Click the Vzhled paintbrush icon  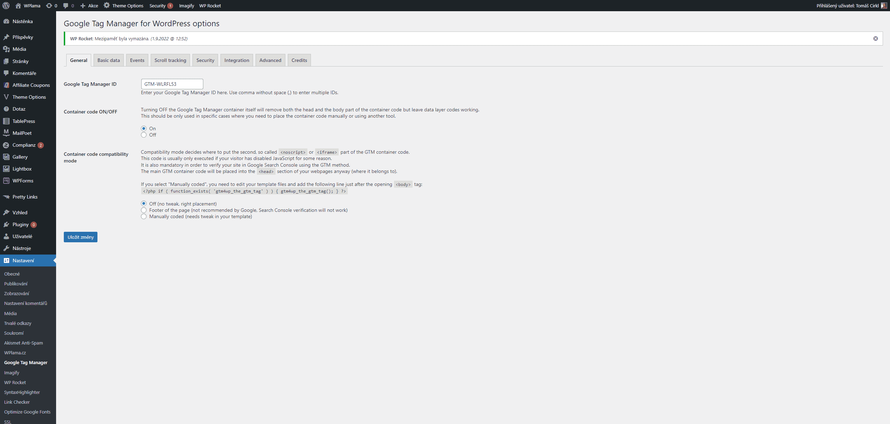coord(6,213)
